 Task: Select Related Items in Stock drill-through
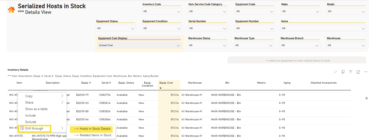91,135
